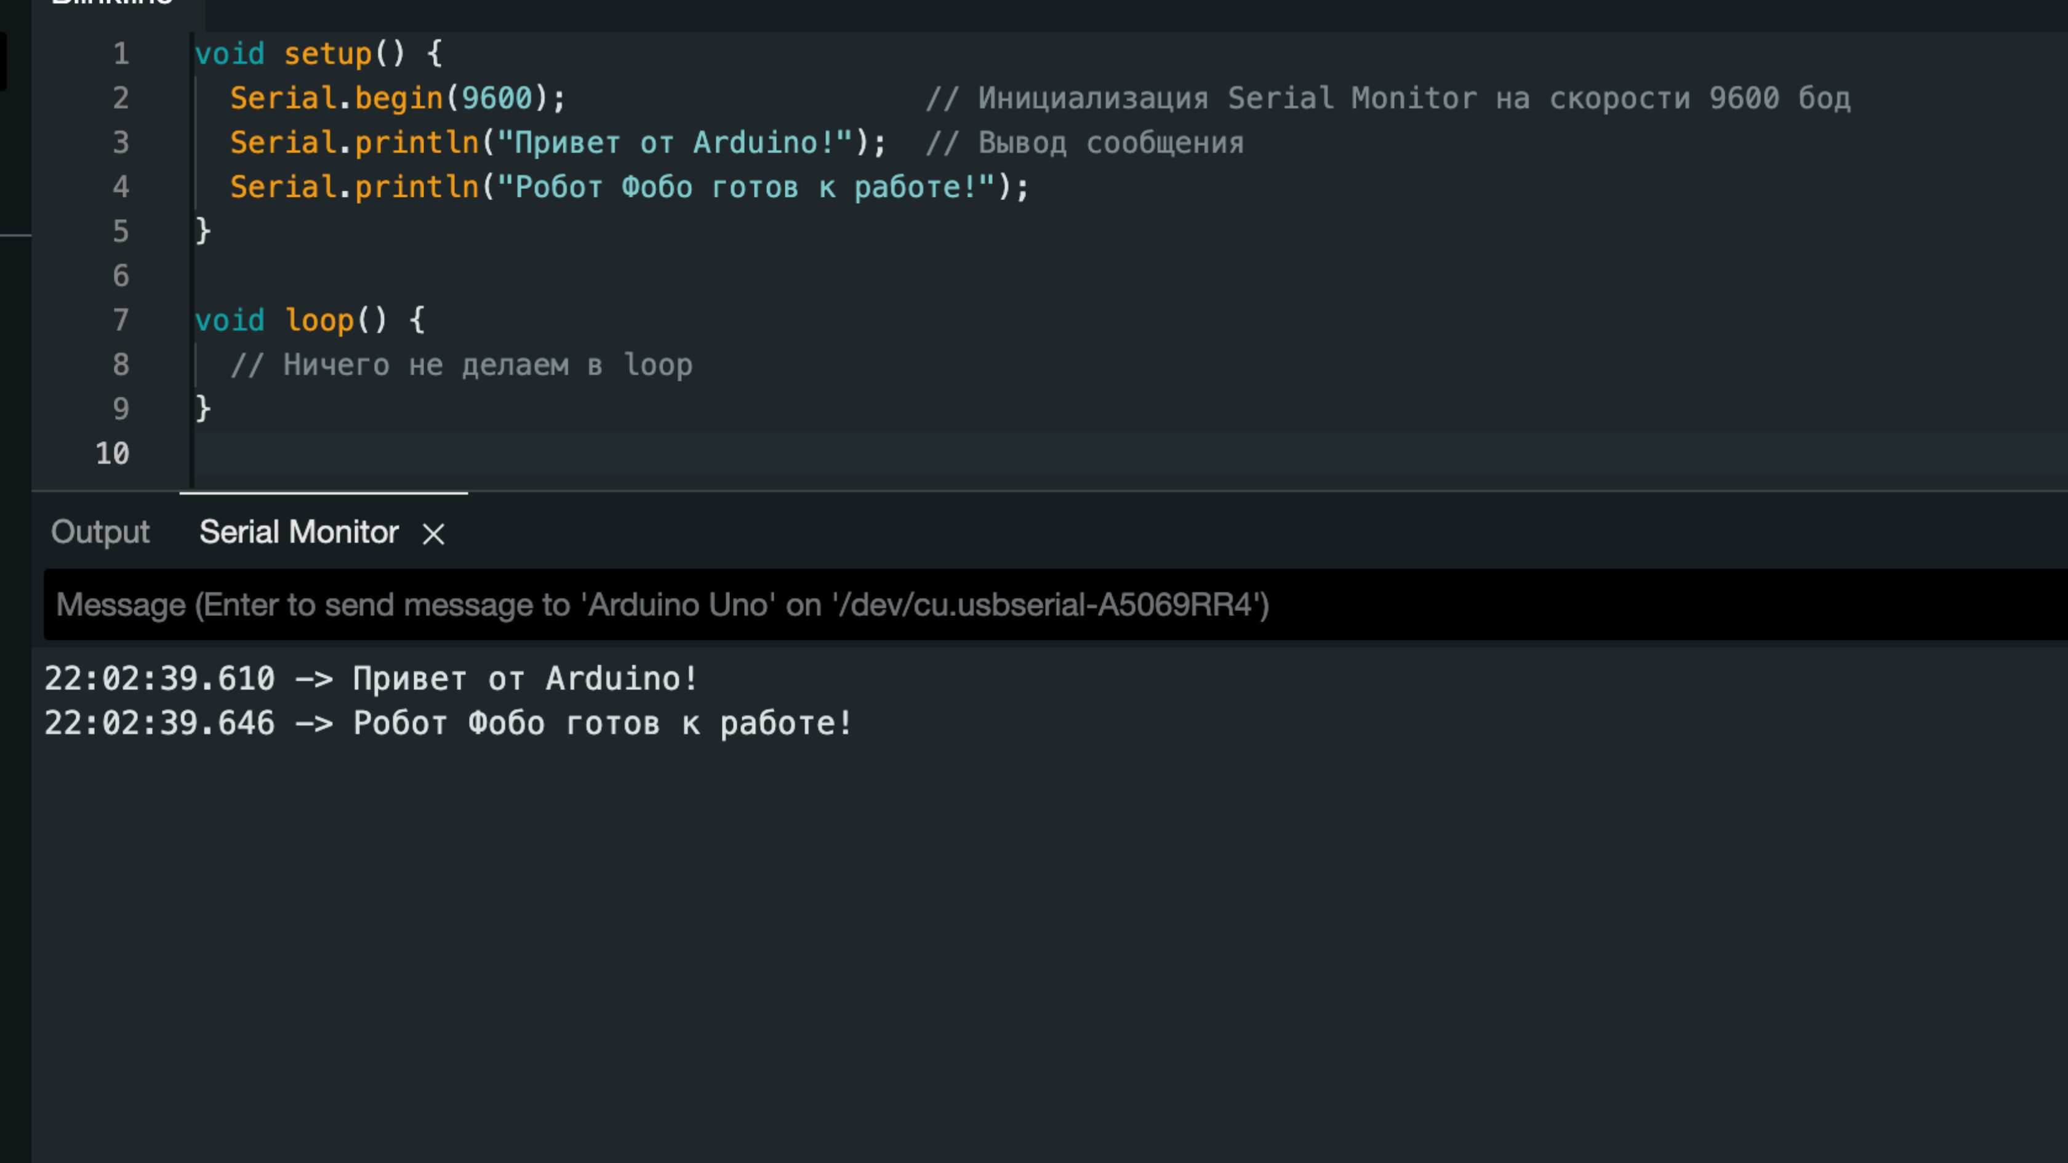Click the closing brace on line 9
2068x1163 pixels.
point(203,409)
